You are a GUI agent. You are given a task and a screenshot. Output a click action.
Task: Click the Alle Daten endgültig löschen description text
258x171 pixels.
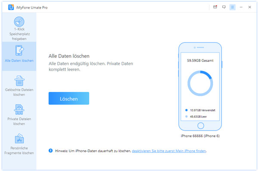(91, 67)
